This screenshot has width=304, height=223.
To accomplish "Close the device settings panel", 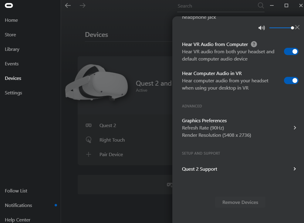I will click(297, 28).
